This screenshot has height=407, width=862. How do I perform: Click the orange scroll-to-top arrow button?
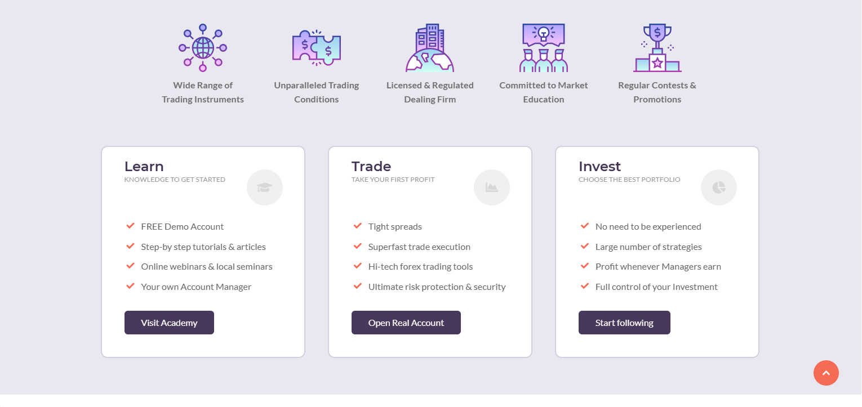pyautogui.click(x=826, y=373)
